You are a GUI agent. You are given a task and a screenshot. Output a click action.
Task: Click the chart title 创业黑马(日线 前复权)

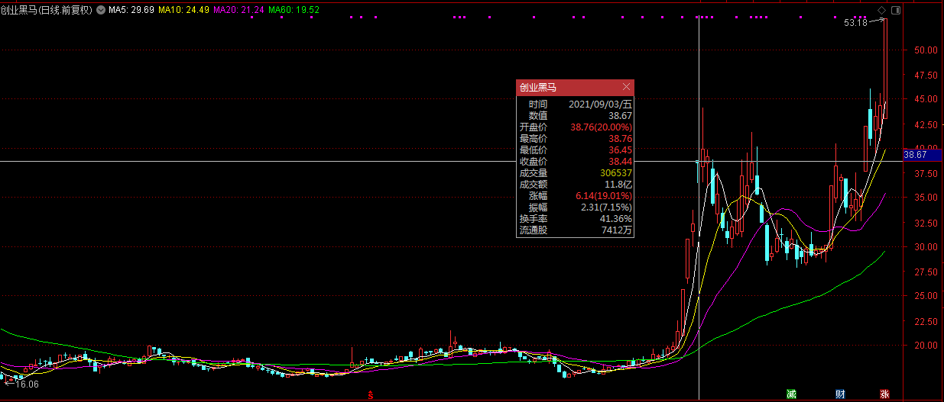pos(47,10)
